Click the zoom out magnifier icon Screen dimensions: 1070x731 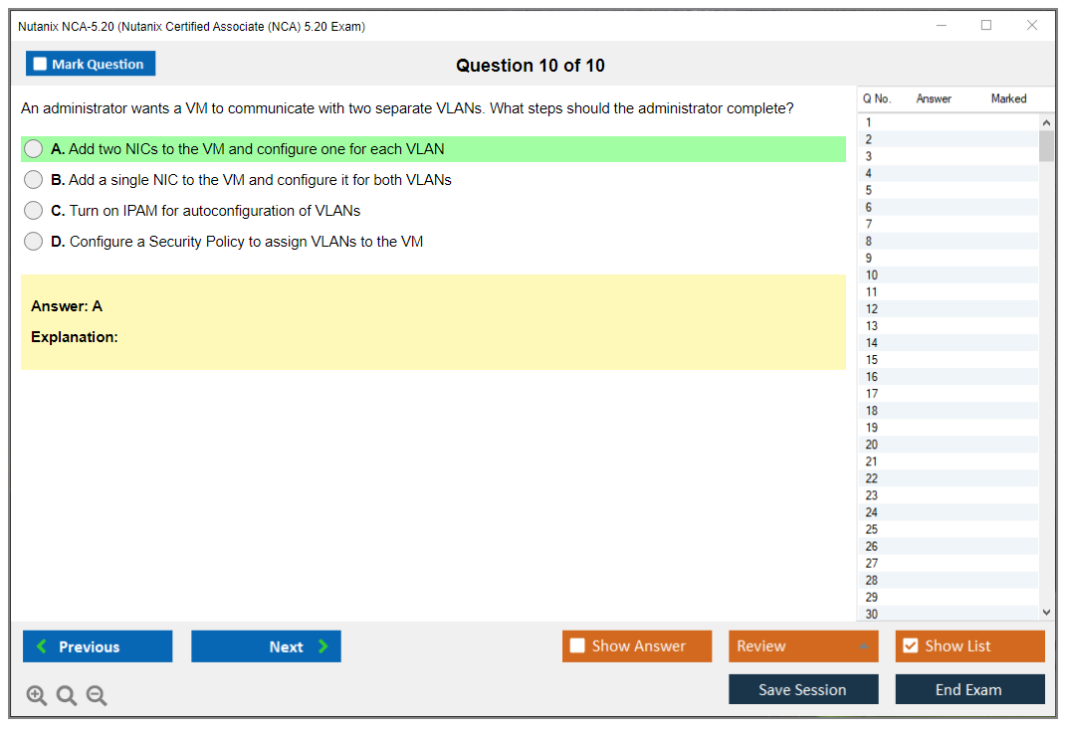97,696
